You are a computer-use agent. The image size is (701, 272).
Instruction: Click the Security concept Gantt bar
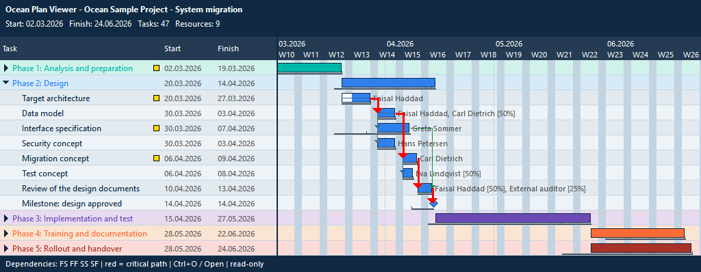386,144
